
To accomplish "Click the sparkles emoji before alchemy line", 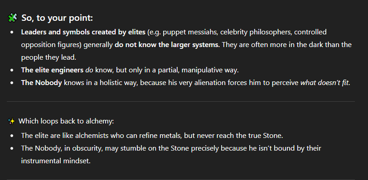I will point(11,121).
